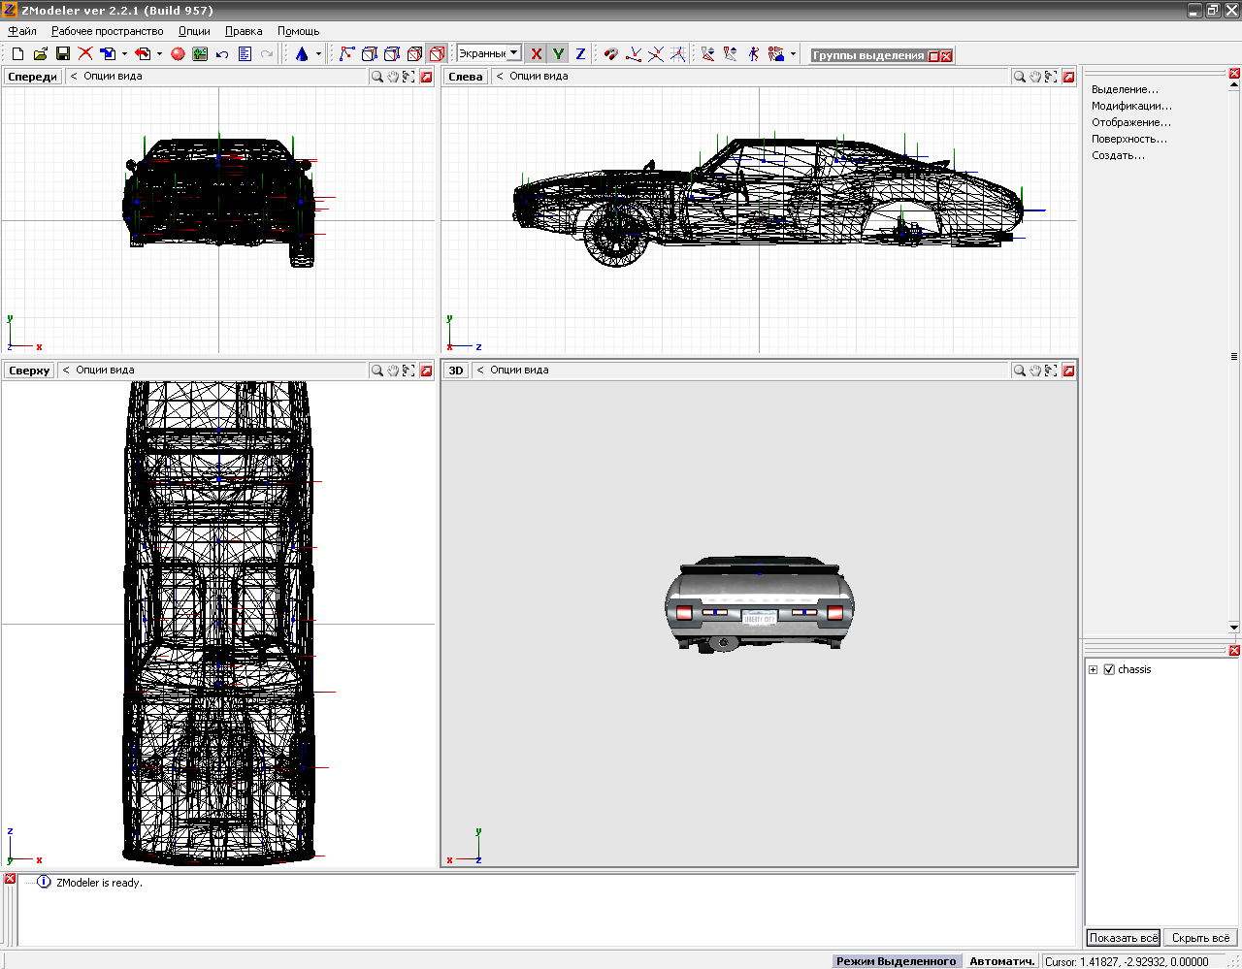Open the Файл menu
Image resolution: width=1242 pixels, height=969 pixels.
22,31
